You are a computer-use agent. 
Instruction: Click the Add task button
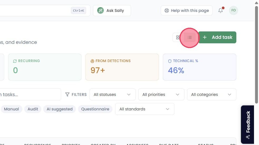217,38
